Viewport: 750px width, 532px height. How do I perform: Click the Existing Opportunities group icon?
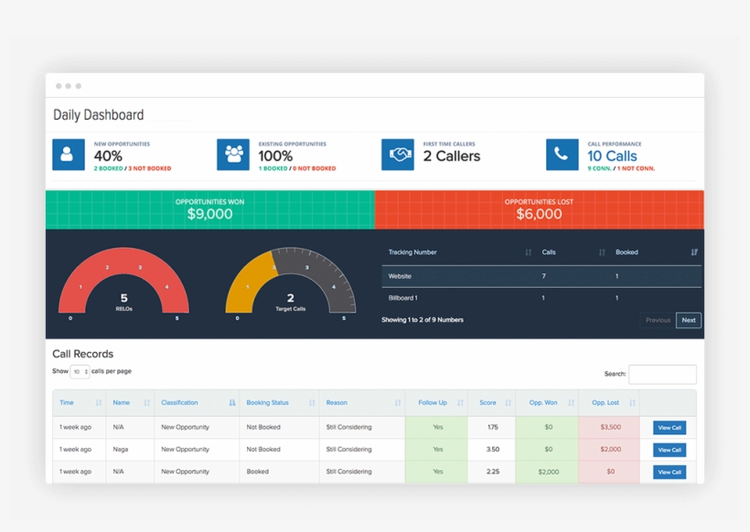point(233,154)
